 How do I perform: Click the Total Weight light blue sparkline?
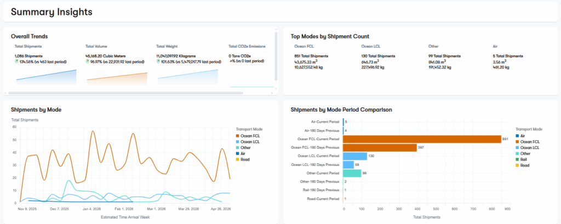(x=188, y=77)
